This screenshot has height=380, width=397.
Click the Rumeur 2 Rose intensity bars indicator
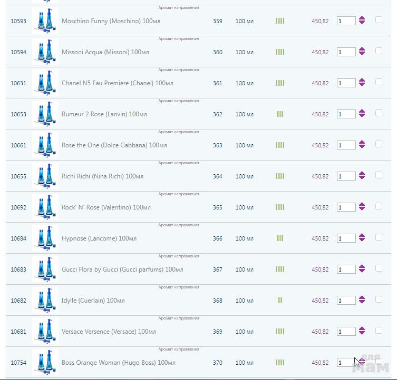click(280, 114)
